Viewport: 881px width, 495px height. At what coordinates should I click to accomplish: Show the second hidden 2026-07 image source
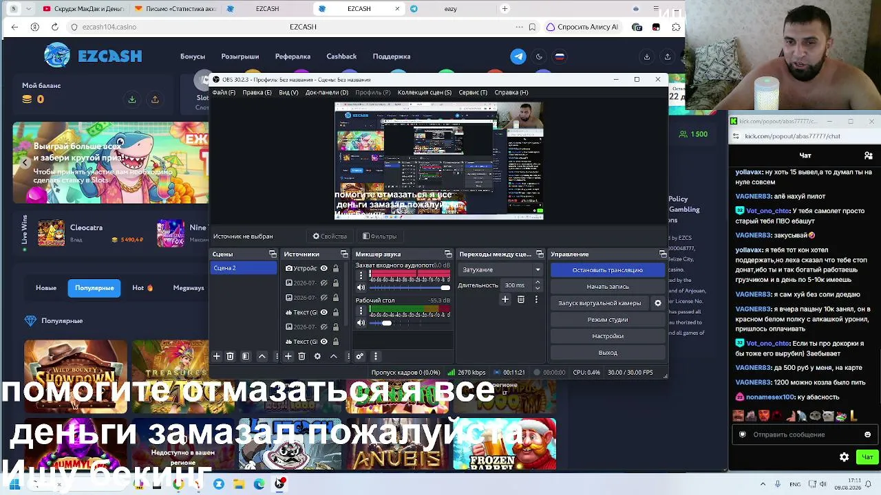pyautogui.click(x=323, y=298)
